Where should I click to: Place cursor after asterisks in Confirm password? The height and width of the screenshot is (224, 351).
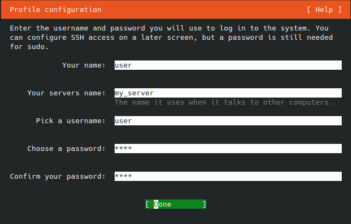click(x=133, y=176)
